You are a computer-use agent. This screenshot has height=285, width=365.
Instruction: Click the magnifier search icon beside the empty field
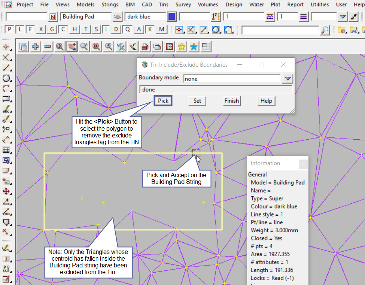point(325,30)
